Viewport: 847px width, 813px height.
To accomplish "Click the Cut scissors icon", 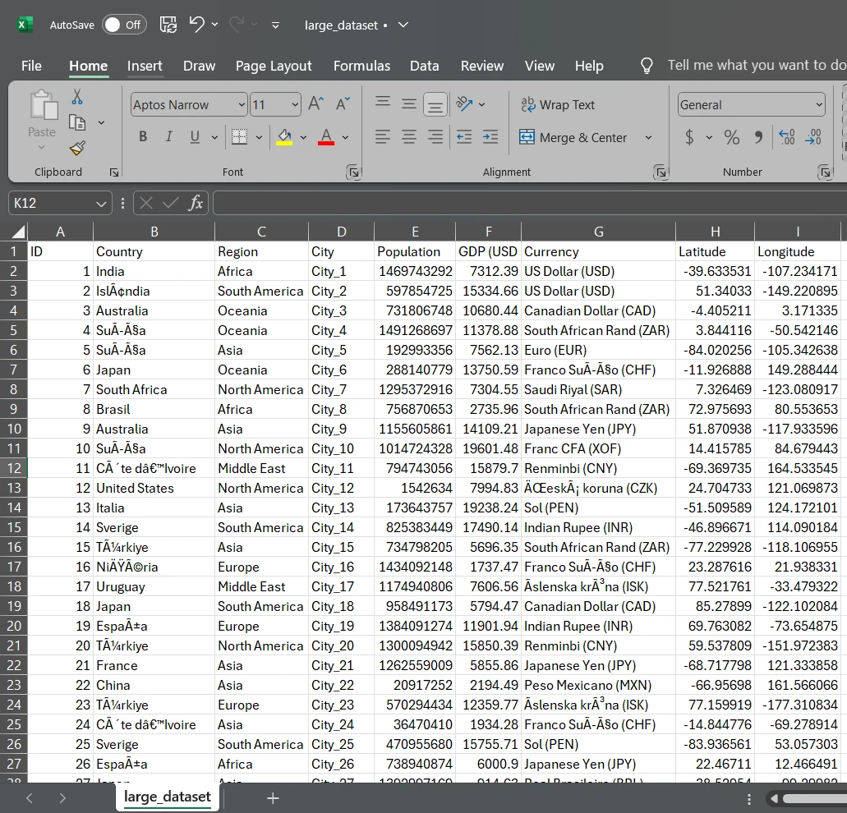I will [77, 97].
